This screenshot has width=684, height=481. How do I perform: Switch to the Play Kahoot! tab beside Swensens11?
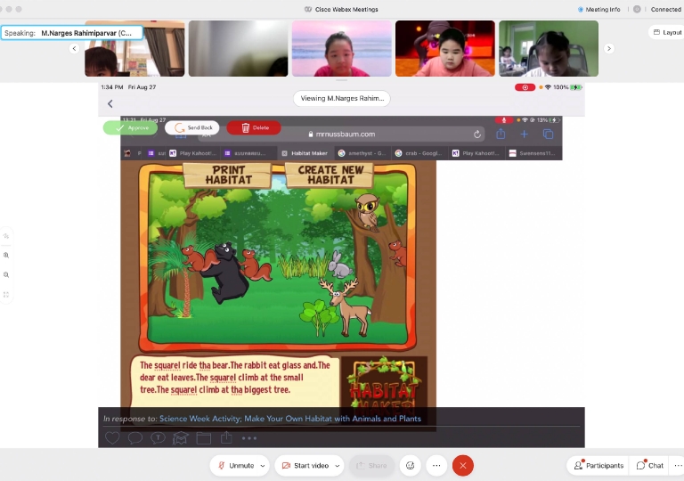(x=476, y=153)
